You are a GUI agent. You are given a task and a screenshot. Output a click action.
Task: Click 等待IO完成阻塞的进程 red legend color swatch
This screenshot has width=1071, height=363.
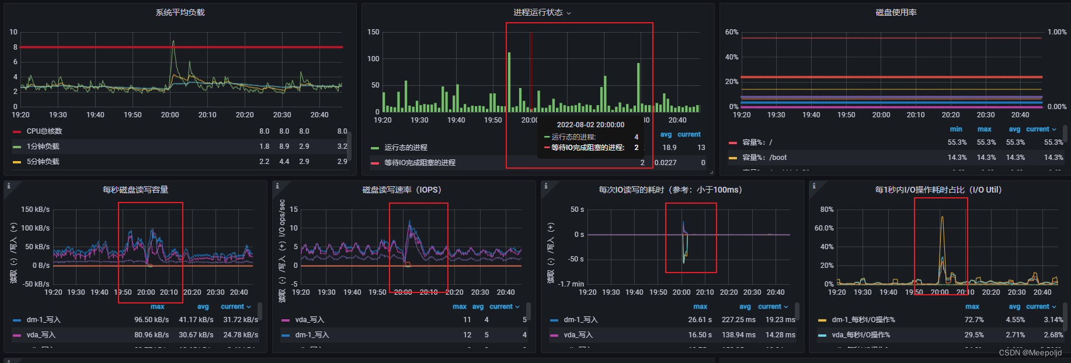(375, 163)
